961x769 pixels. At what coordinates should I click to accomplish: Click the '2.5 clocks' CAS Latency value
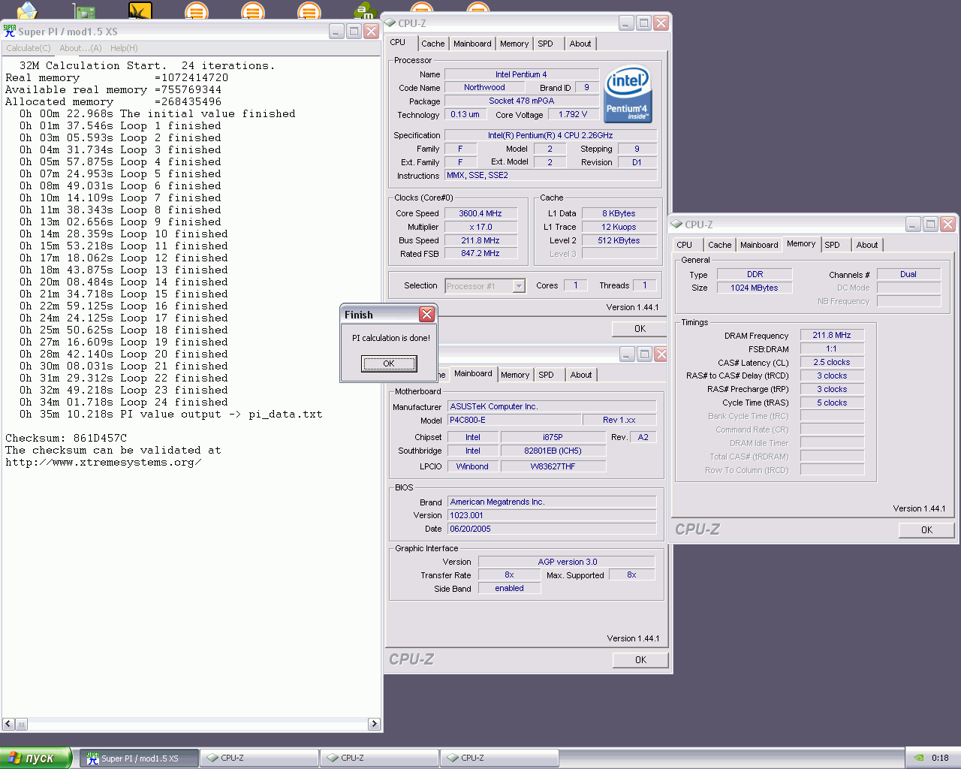point(832,362)
